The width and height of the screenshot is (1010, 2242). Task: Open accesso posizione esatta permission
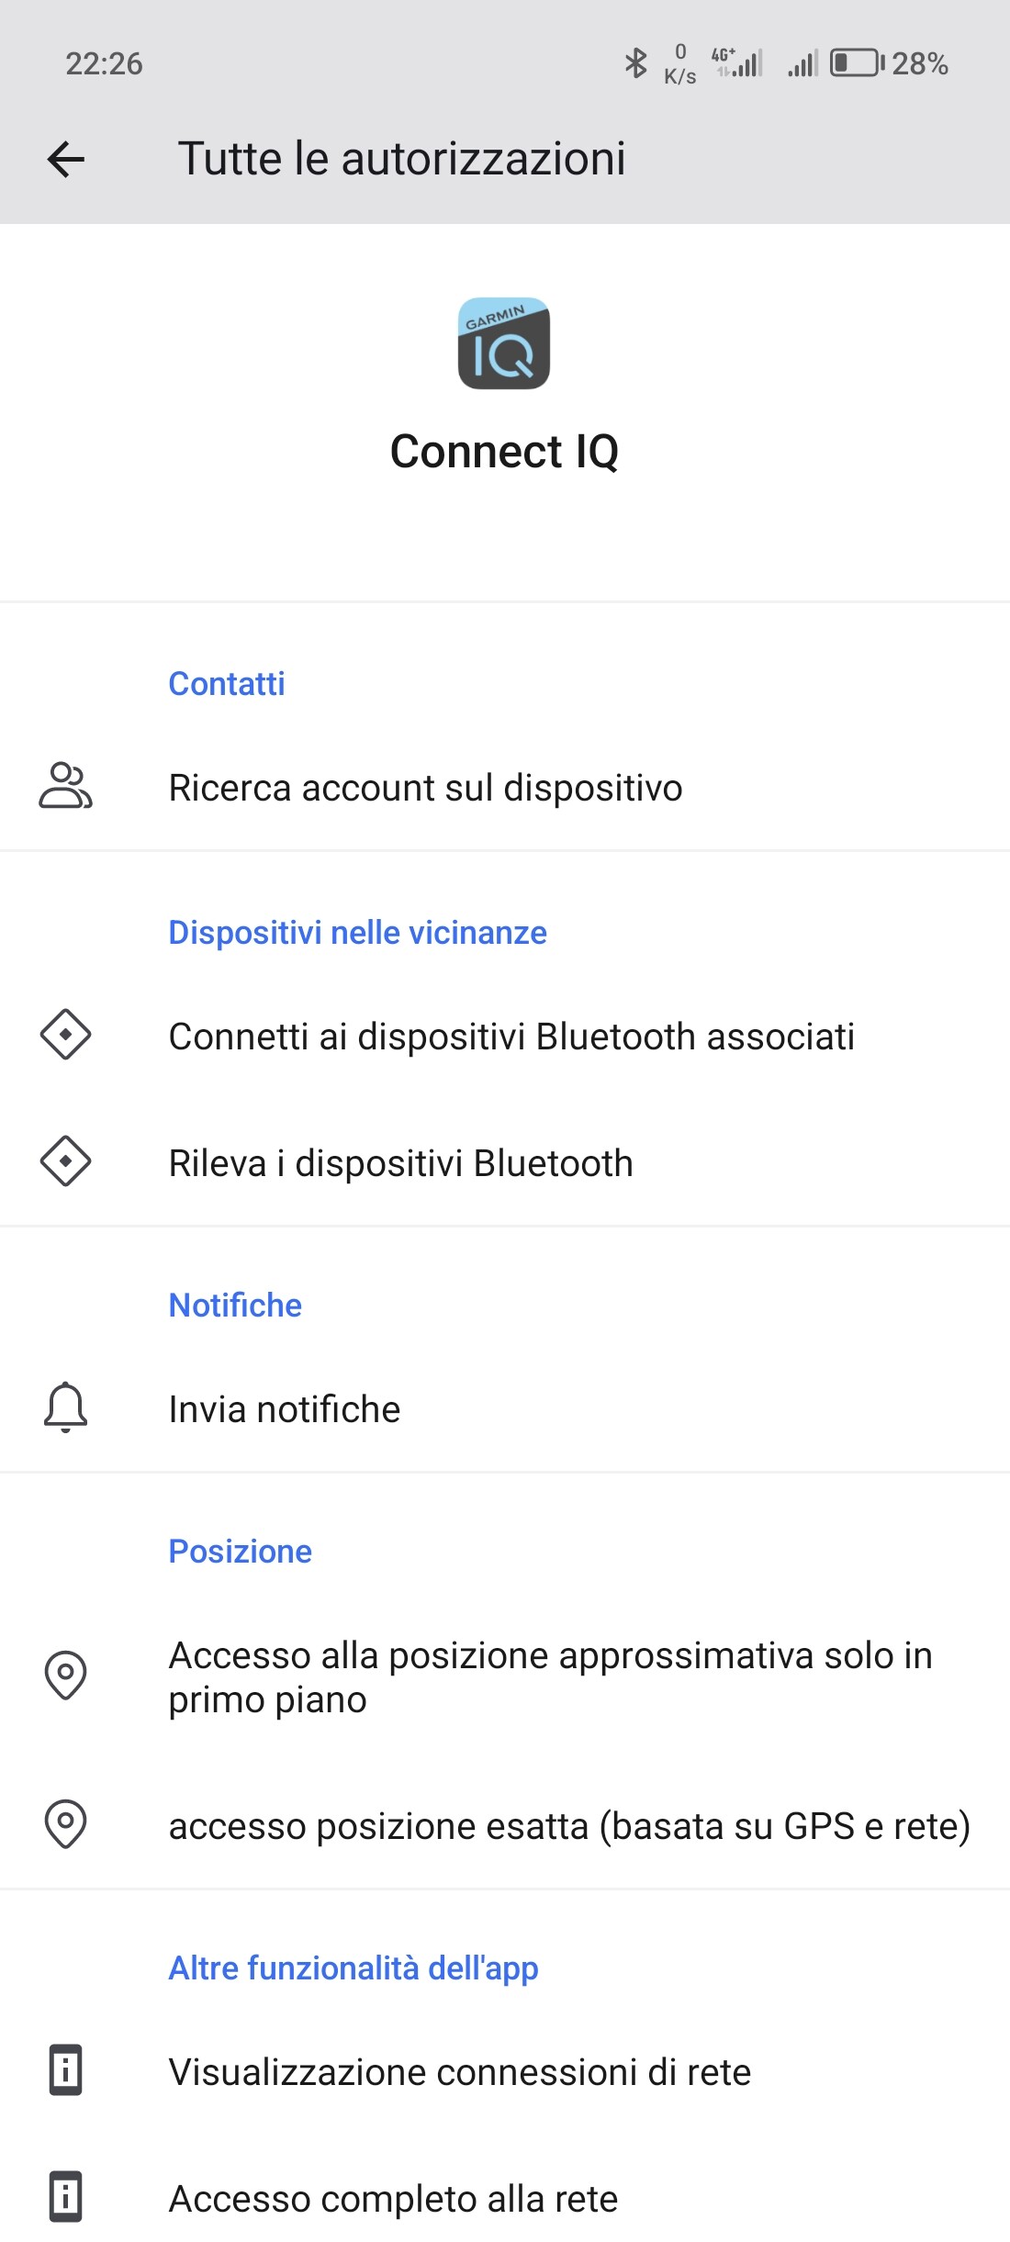tap(569, 1826)
